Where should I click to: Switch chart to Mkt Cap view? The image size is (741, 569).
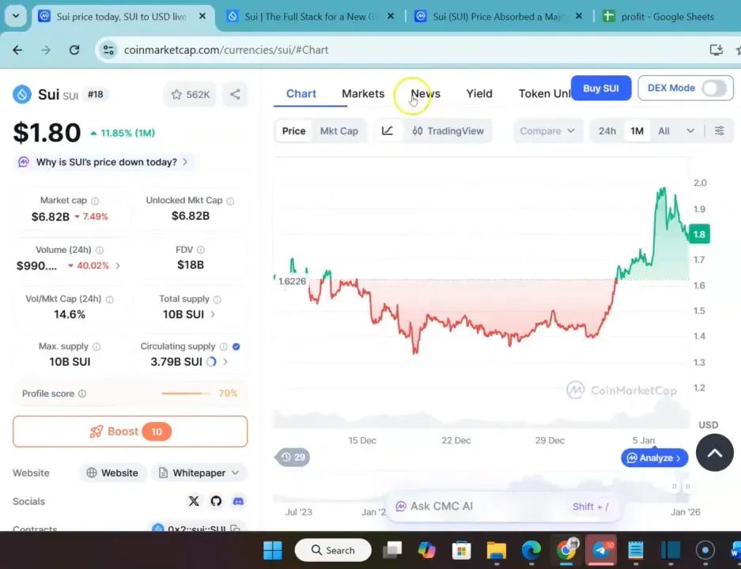pyautogui.click(x=339, y=130)
